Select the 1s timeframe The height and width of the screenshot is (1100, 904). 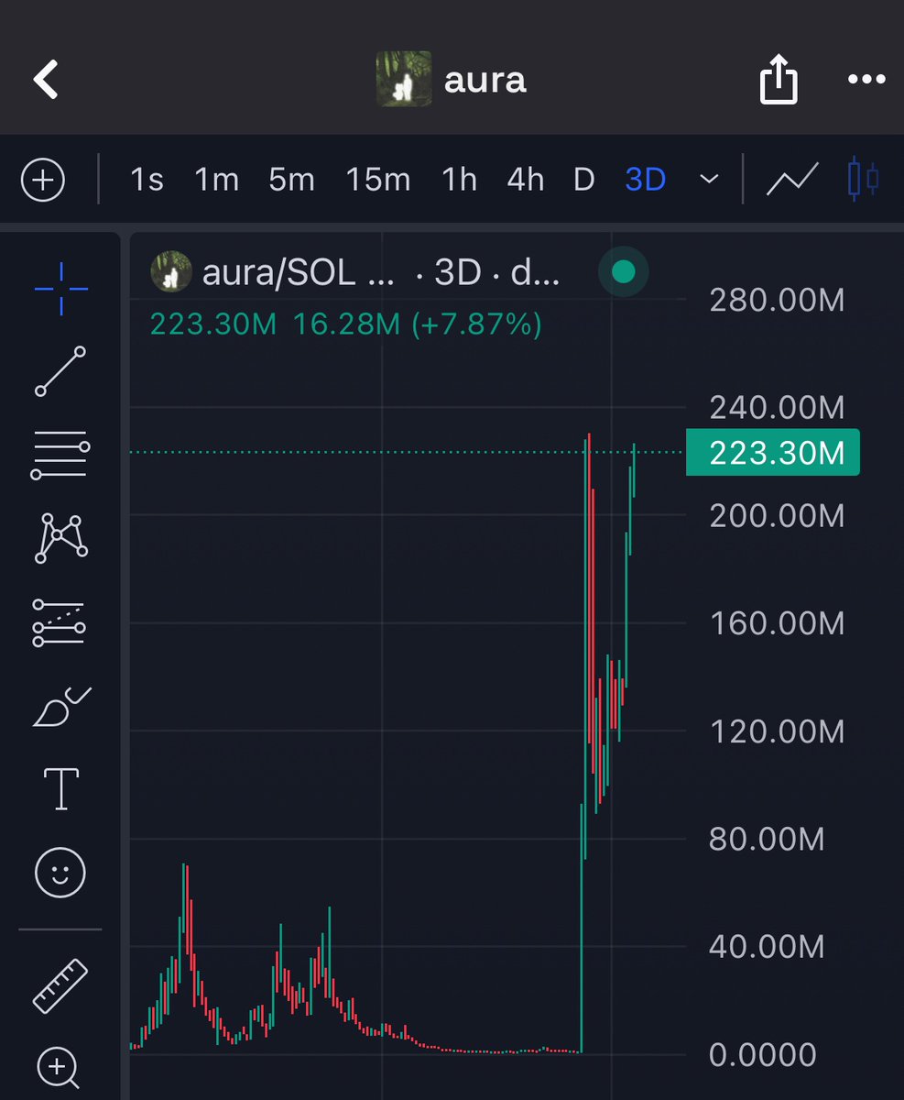(147, 180)
